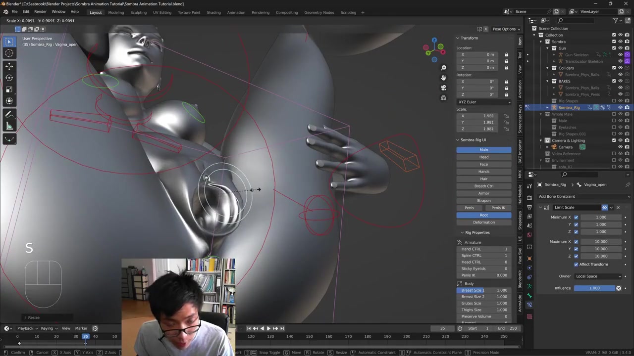The height and width of the screenshot is (356, 634).
Task: Select the Rotate tool in the toolbar
Action: click(9, 78)
